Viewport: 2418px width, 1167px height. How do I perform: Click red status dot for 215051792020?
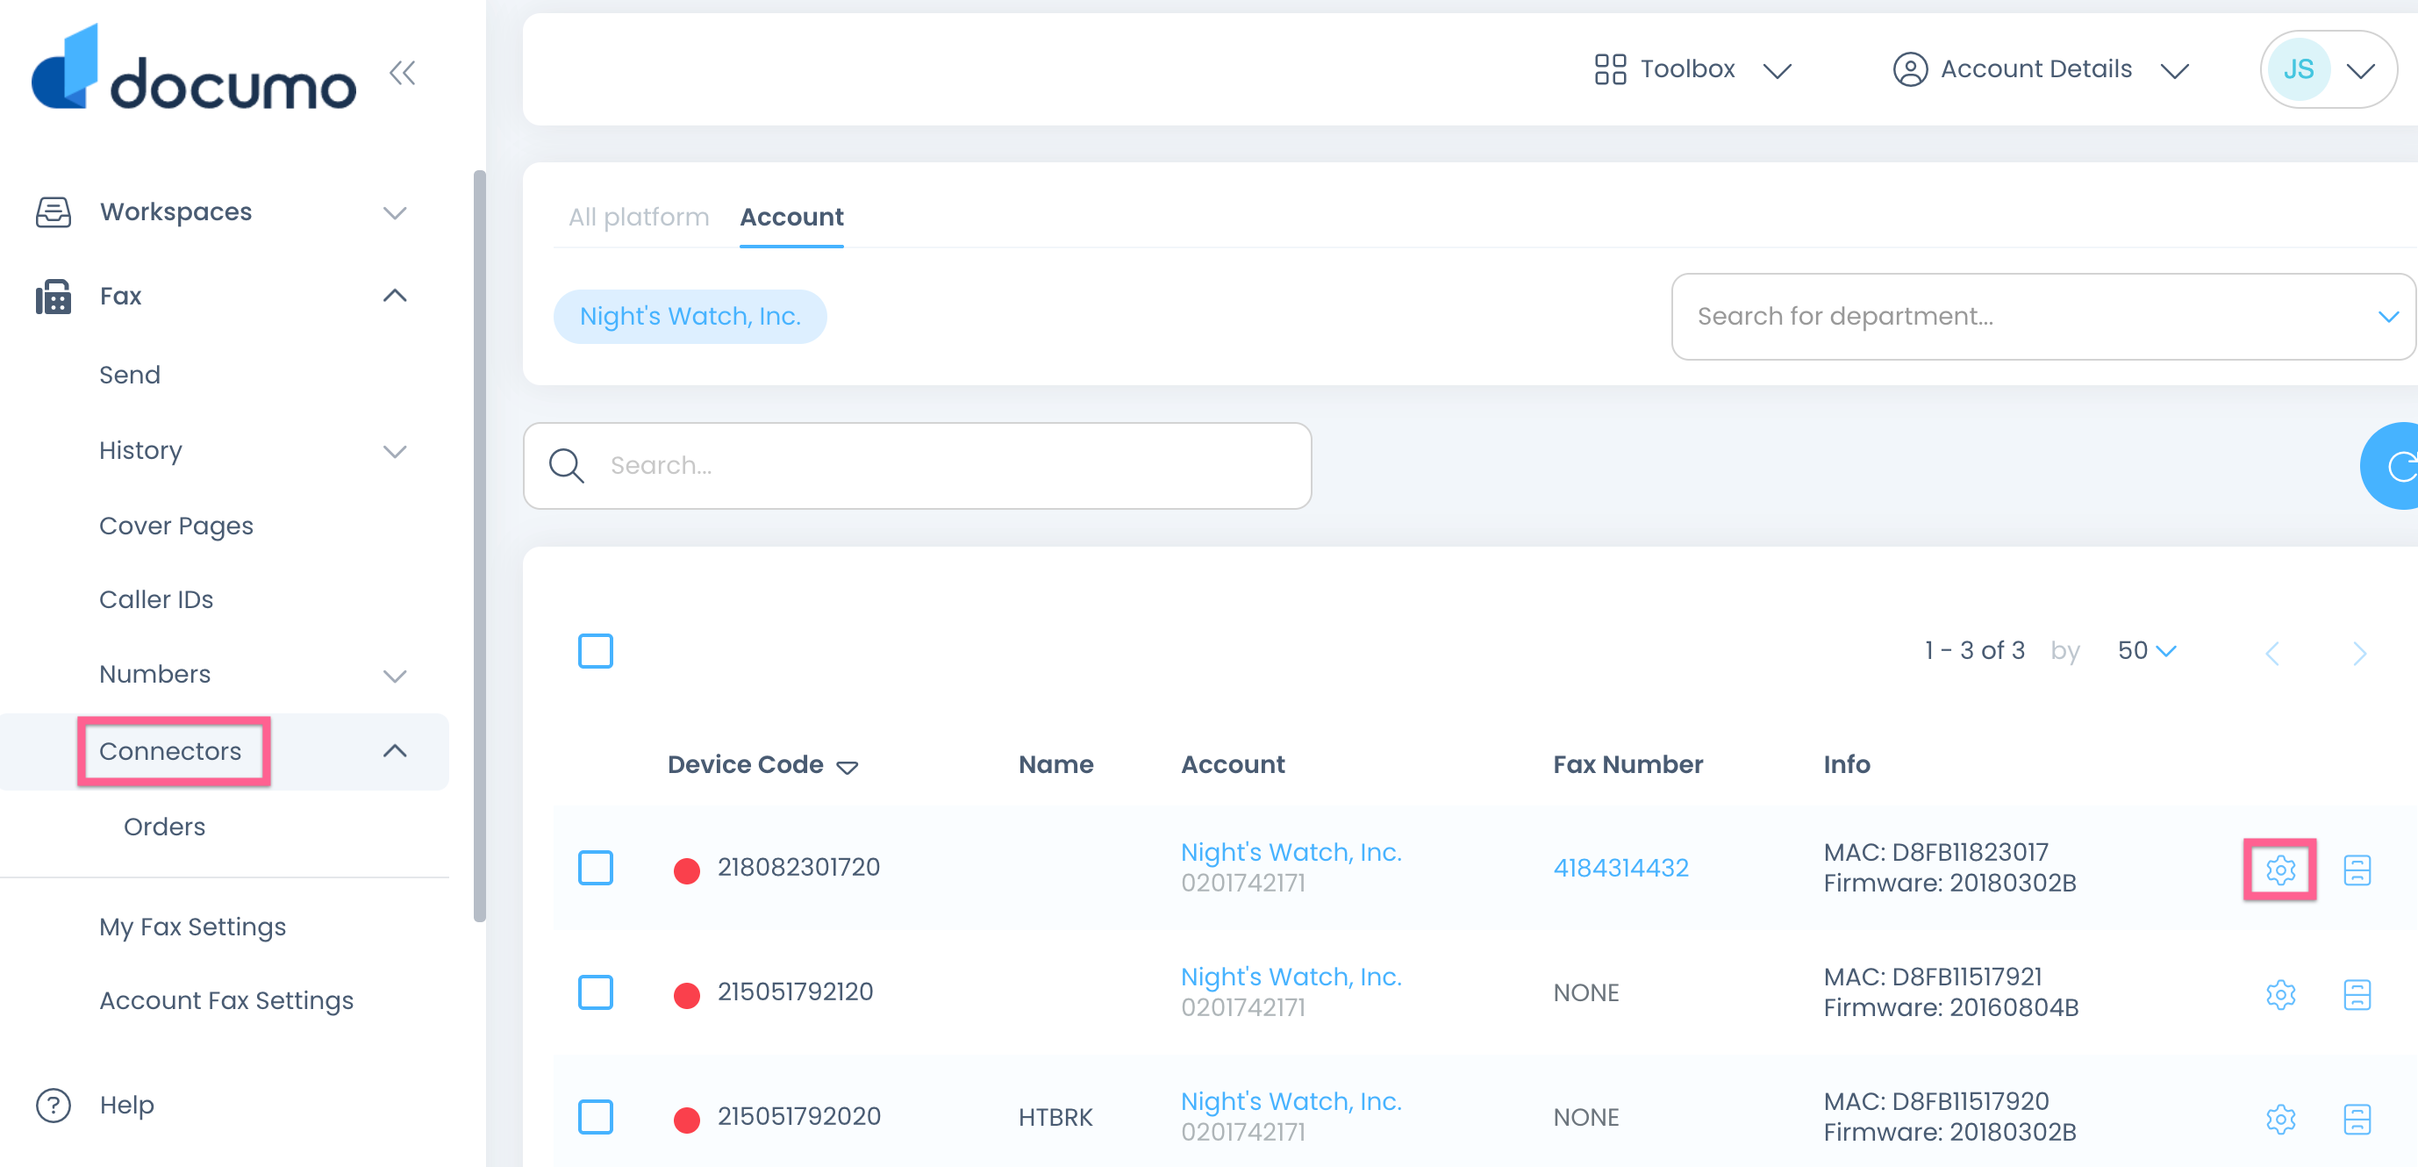point(686,1119)
